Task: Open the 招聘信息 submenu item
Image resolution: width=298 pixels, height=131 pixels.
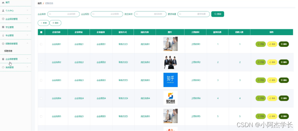Action: coord(8,51)
